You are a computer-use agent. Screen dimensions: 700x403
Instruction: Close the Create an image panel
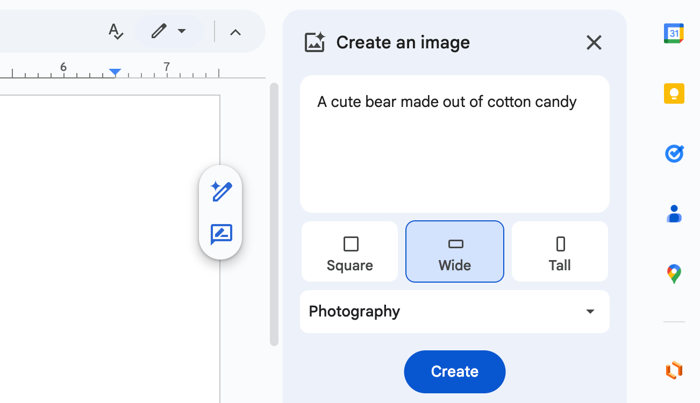point(594,42)
